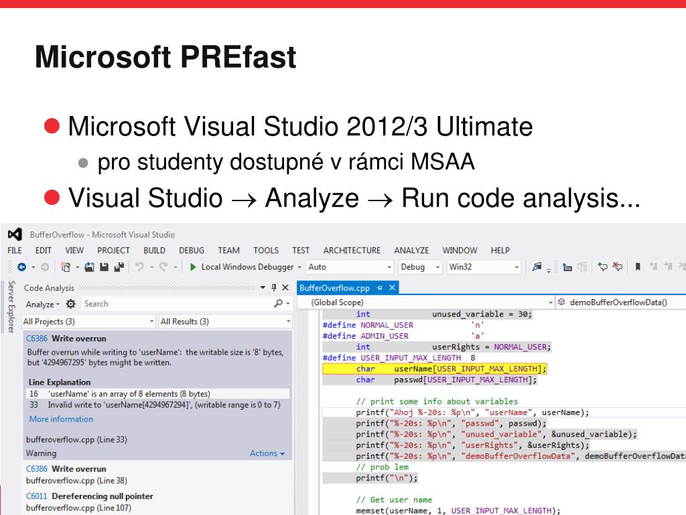Open the Actions dropdown for the warning
Viewport: 686px width, 515px height.
click(x=267, y=453)
